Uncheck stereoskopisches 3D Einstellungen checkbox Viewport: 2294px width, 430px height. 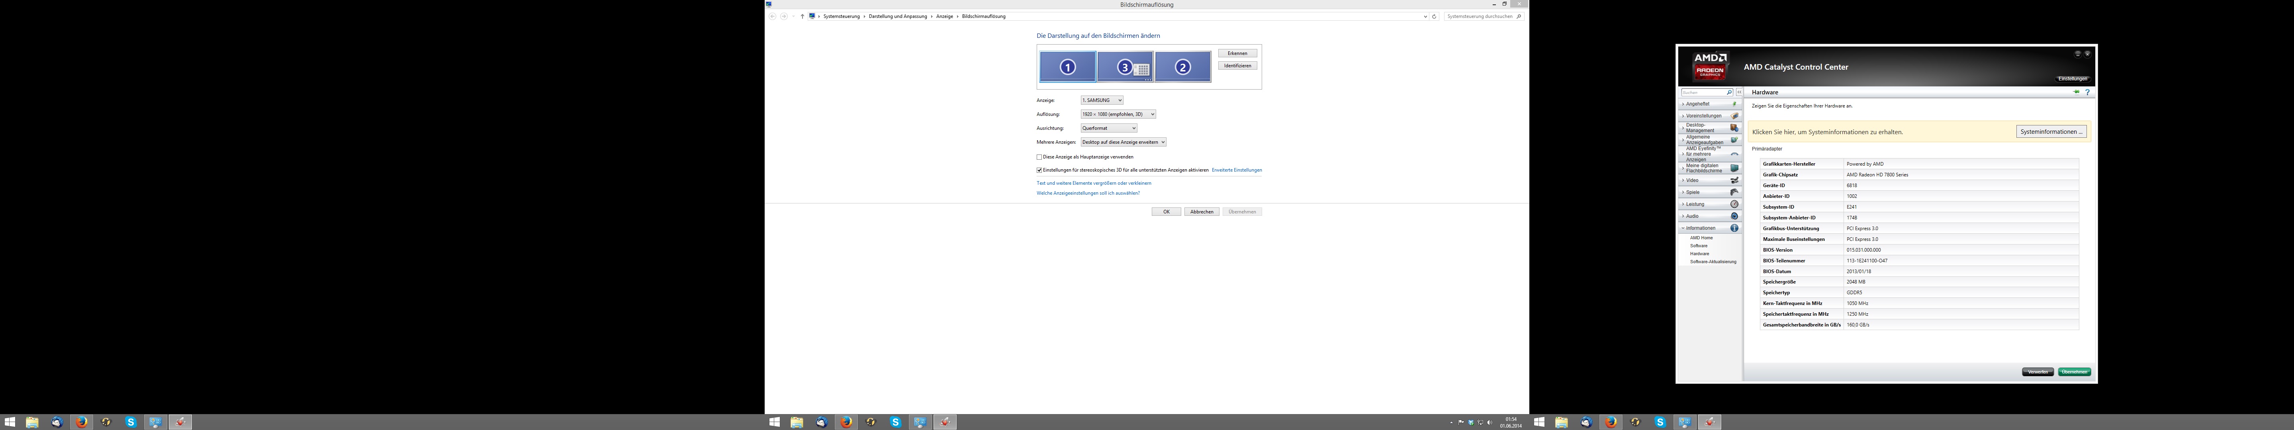click(1039, 170)
